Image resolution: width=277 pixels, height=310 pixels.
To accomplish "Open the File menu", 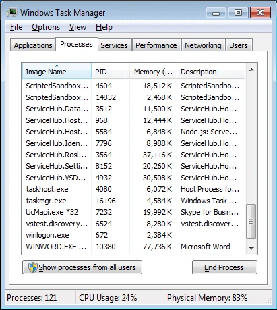I will coord(16,27).
